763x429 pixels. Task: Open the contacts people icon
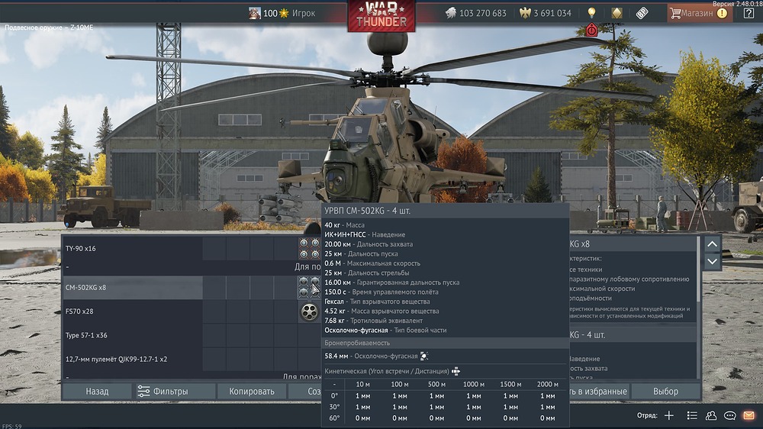pos(711,415)
